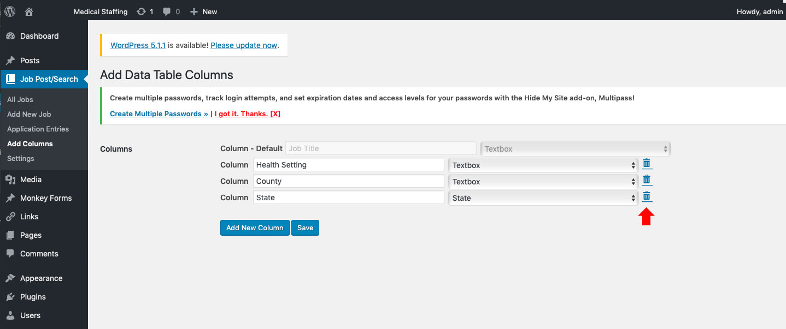The width and height of the screenshot is (786, 329).
Task: Open WordPress 5.1.1 link
Action: [x=138, y=45]
